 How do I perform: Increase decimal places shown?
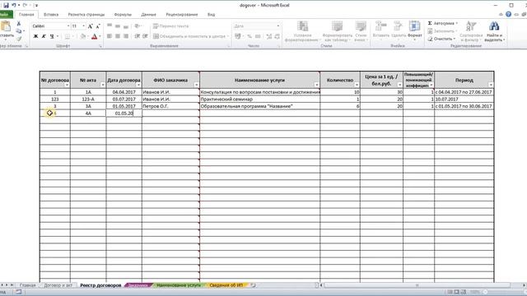point(269,36)
